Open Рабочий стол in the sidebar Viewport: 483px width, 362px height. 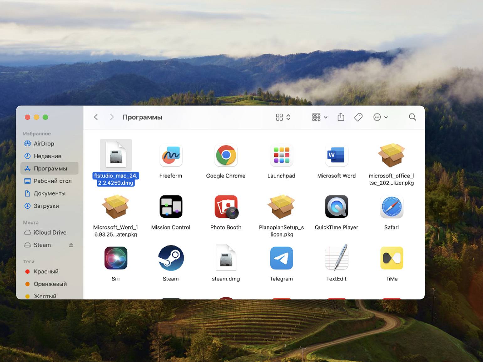[x=49, y=181]
